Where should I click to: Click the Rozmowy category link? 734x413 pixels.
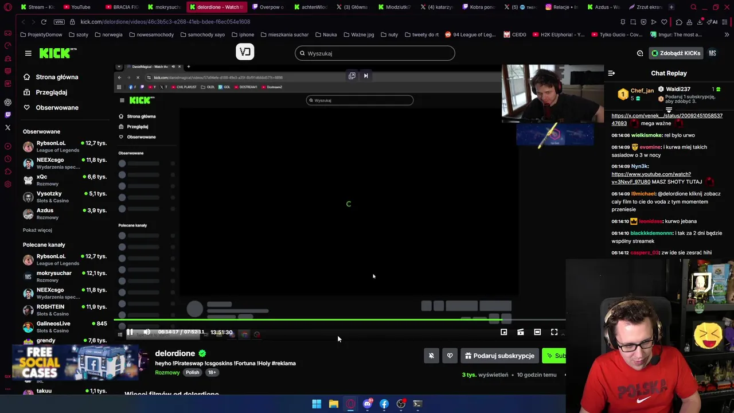[167, 372]
